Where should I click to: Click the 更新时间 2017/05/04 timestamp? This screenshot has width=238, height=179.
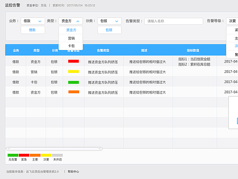[x=74, y=6]
